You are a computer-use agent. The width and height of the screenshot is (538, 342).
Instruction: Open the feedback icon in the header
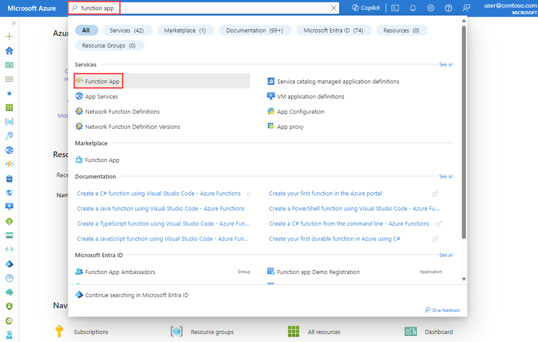pyautogui.click(x=467, y=8)
